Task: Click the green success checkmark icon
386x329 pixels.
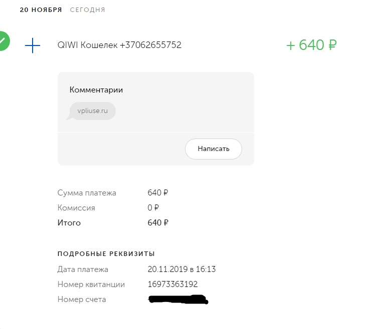Action: (x=4, y=41)
